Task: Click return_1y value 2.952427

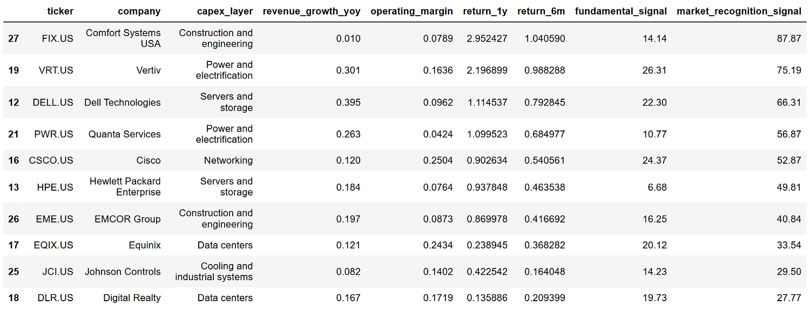Action: coord(488,39)
